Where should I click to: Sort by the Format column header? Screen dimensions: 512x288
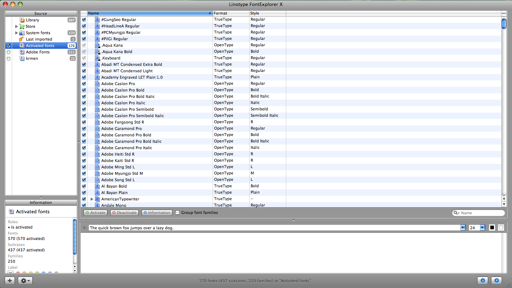231,13
